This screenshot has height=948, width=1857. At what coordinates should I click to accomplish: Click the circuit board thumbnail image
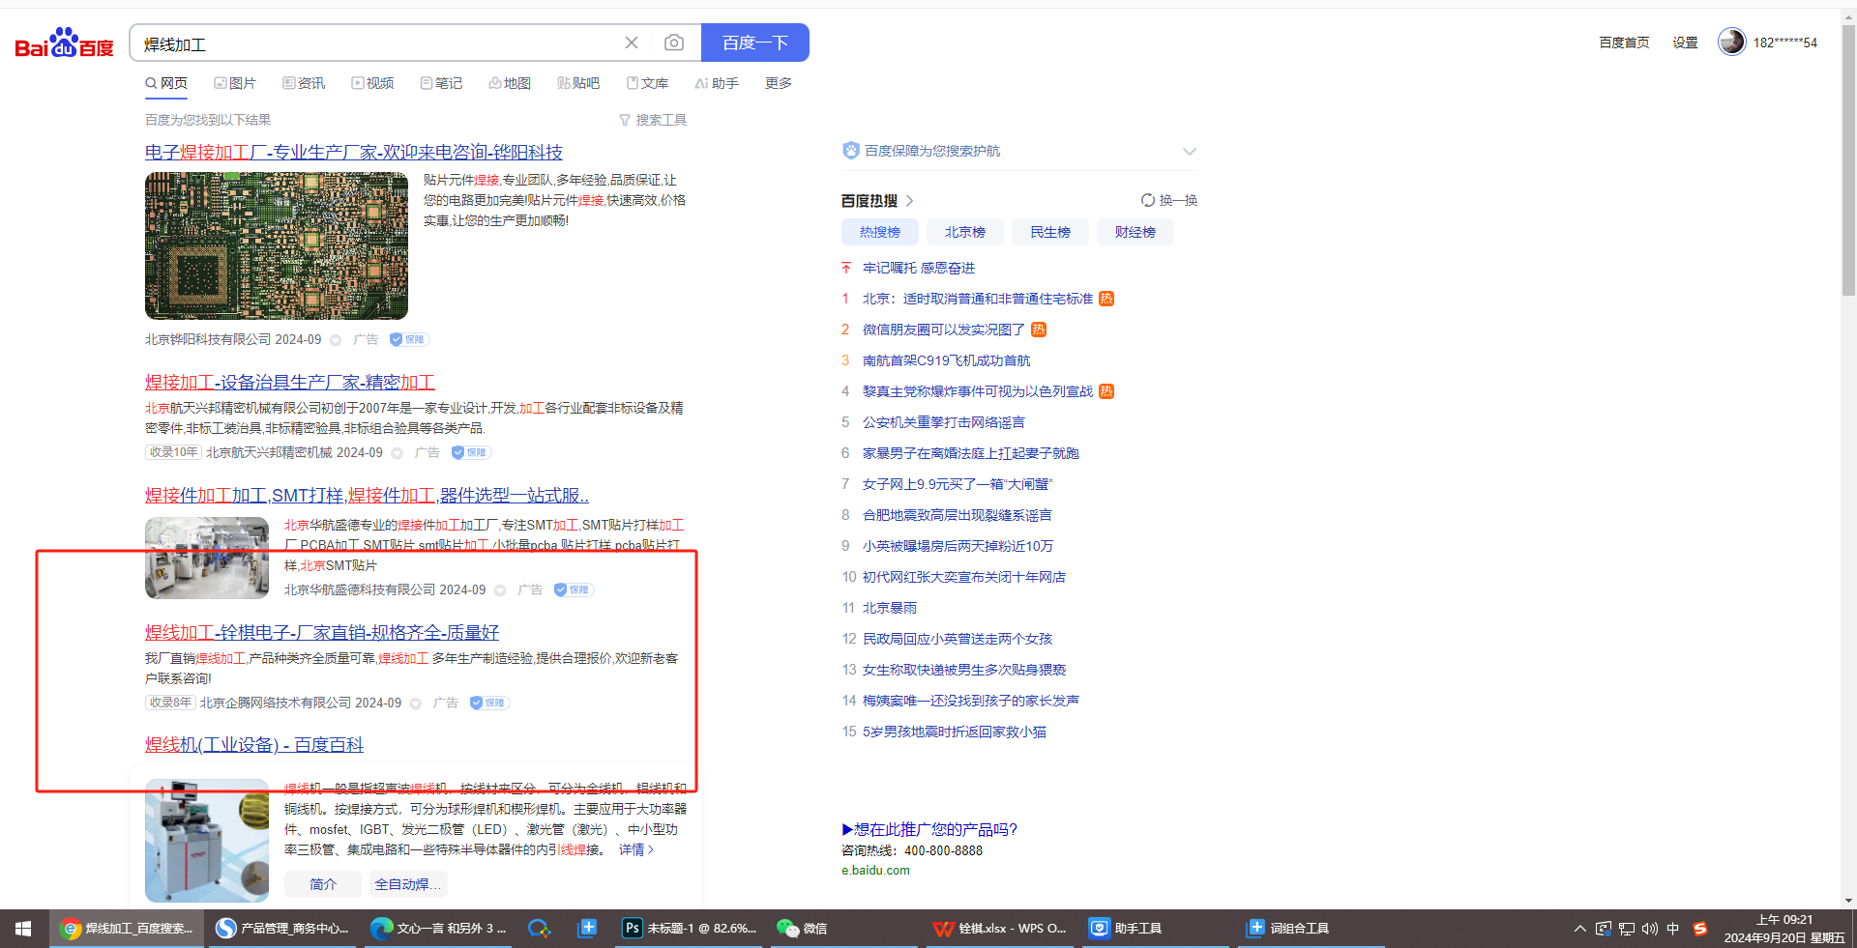click(x=277, y=245)
